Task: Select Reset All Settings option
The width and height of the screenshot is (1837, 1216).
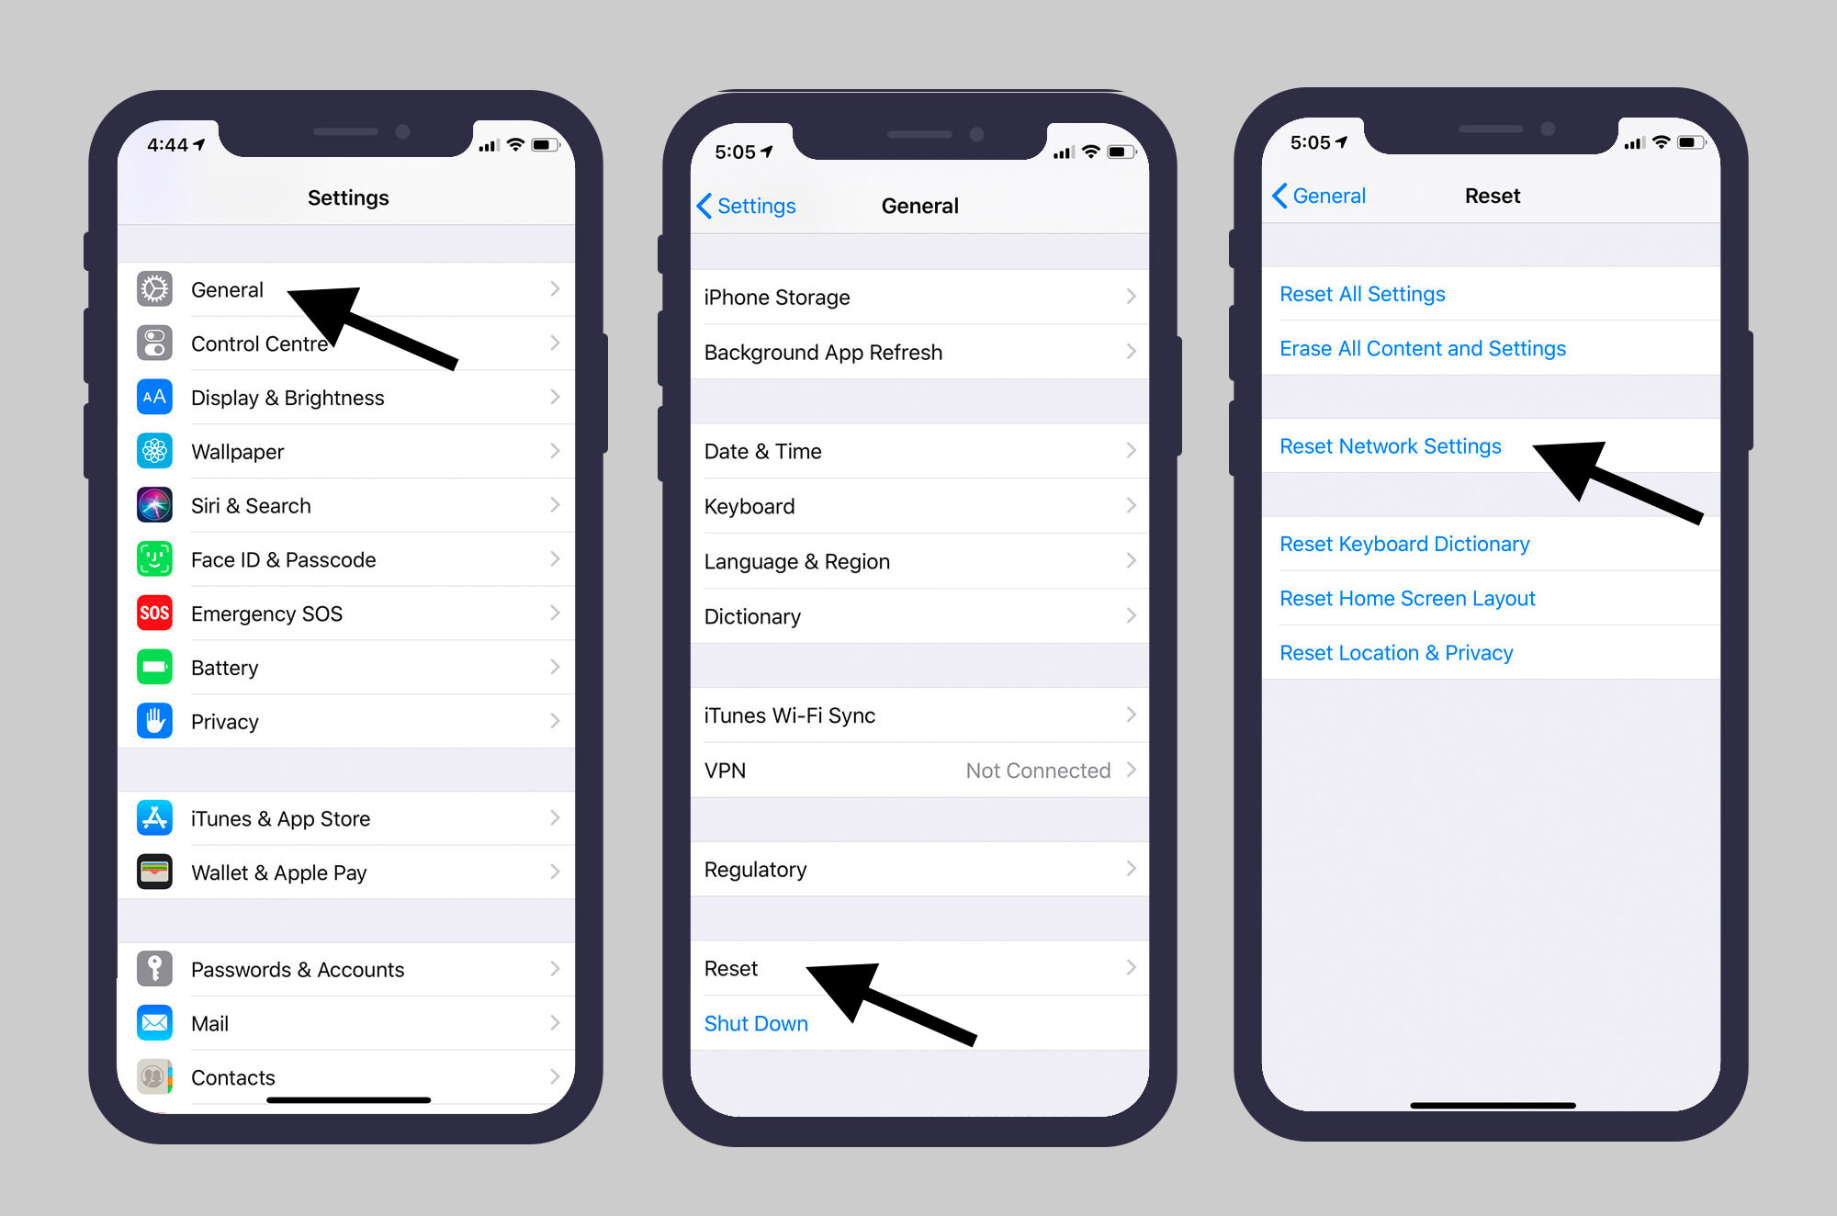Action: (x=1359, y=293)
